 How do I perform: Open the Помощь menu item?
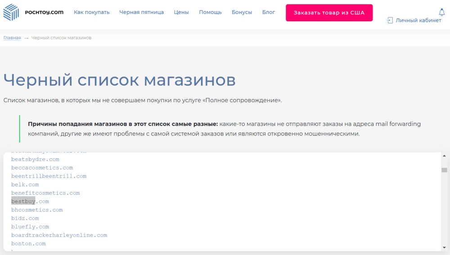point(210,12)
